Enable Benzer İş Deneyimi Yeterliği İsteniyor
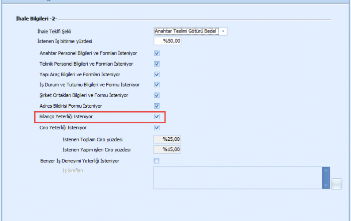351x221 pixels. click(x=156, y=161)
